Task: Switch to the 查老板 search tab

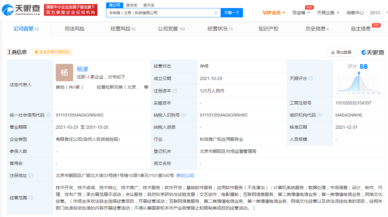Action: pos(132,5)
